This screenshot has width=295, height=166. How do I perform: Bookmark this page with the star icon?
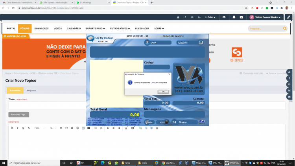[246, 8]
